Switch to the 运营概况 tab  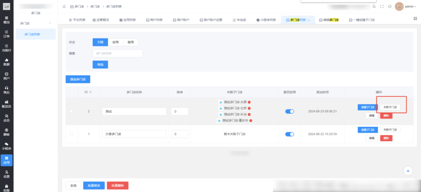[x=101, y=20]
